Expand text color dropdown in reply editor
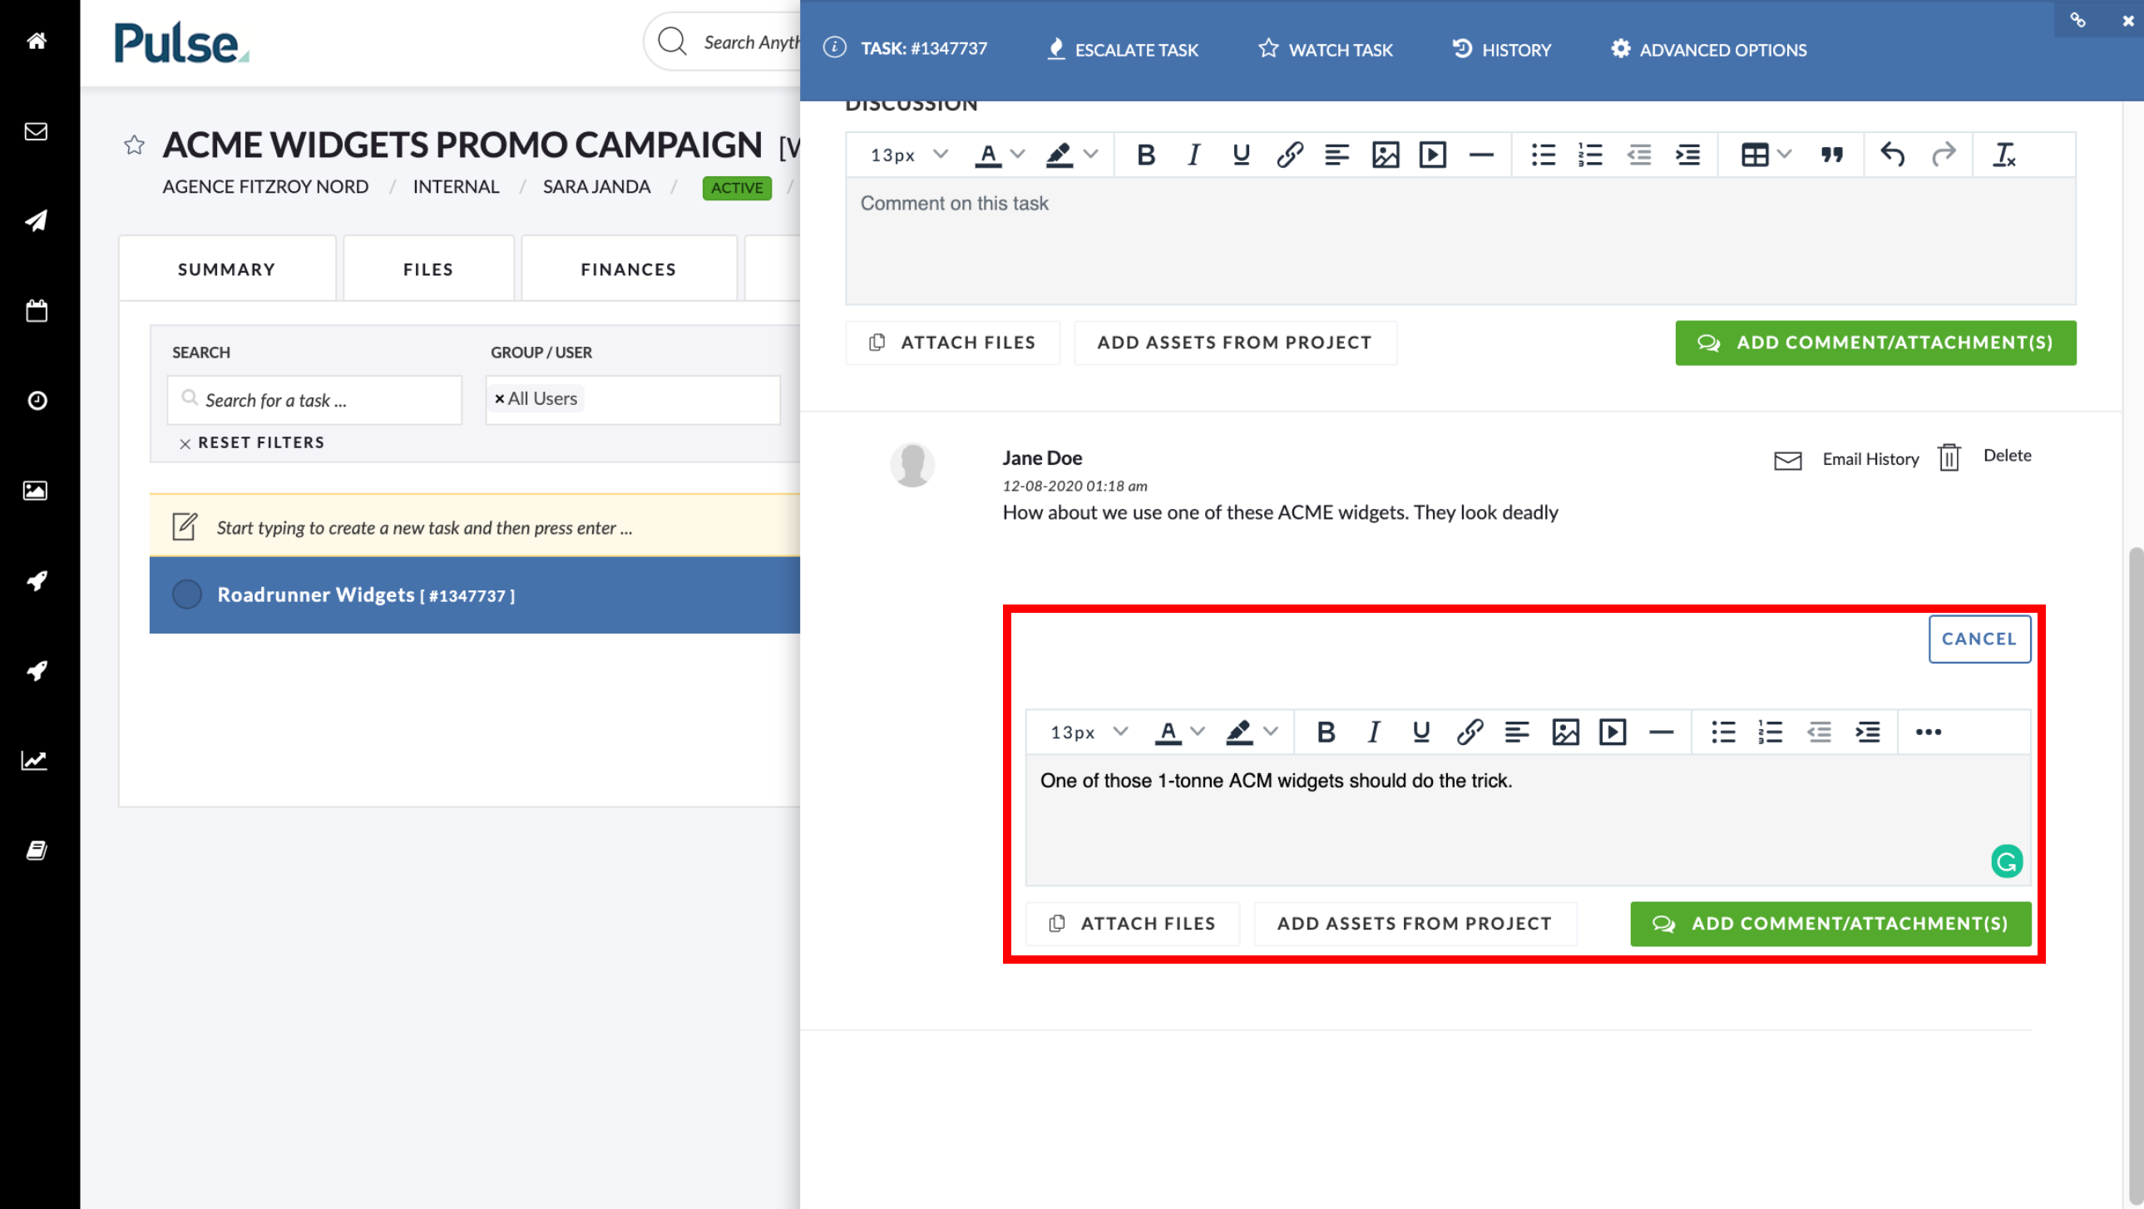This screenshot has height=1209, width=2144. click(1197, 732)
